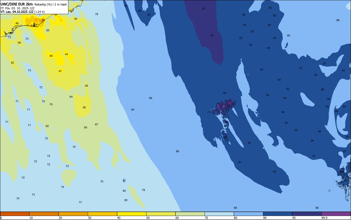The width and height of the screenshot is (351, 220).
Task: Click the humidity value '77' on map
Action: [80, 202]
